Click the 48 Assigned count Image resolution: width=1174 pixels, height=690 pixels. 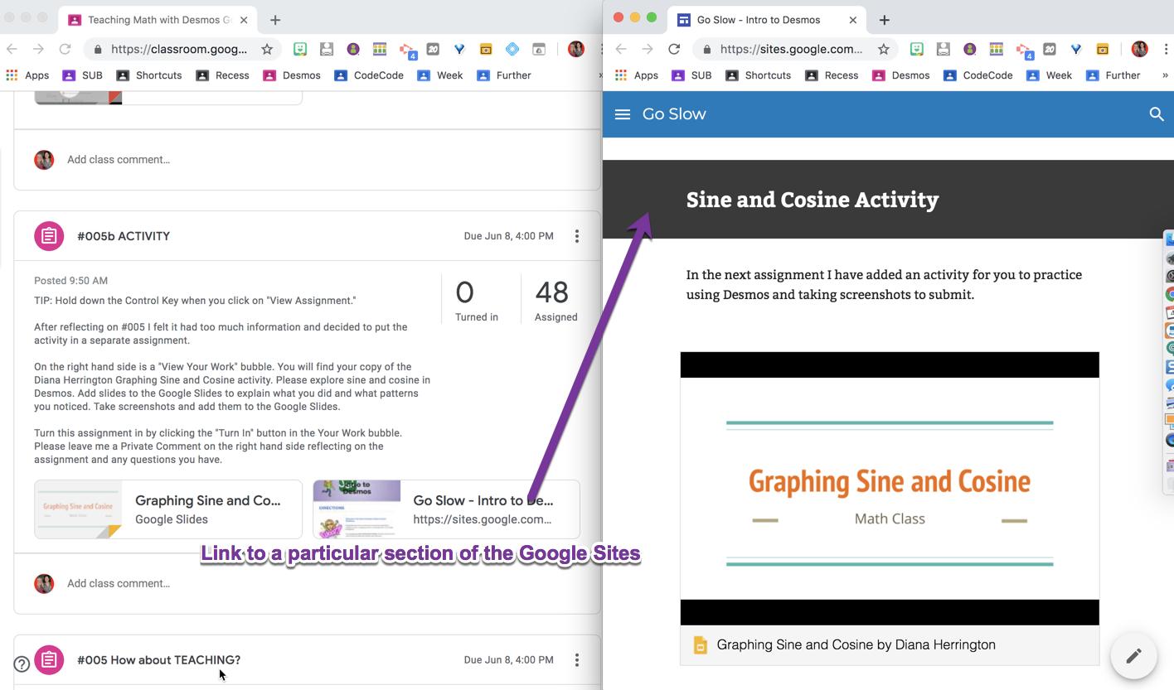555,300
